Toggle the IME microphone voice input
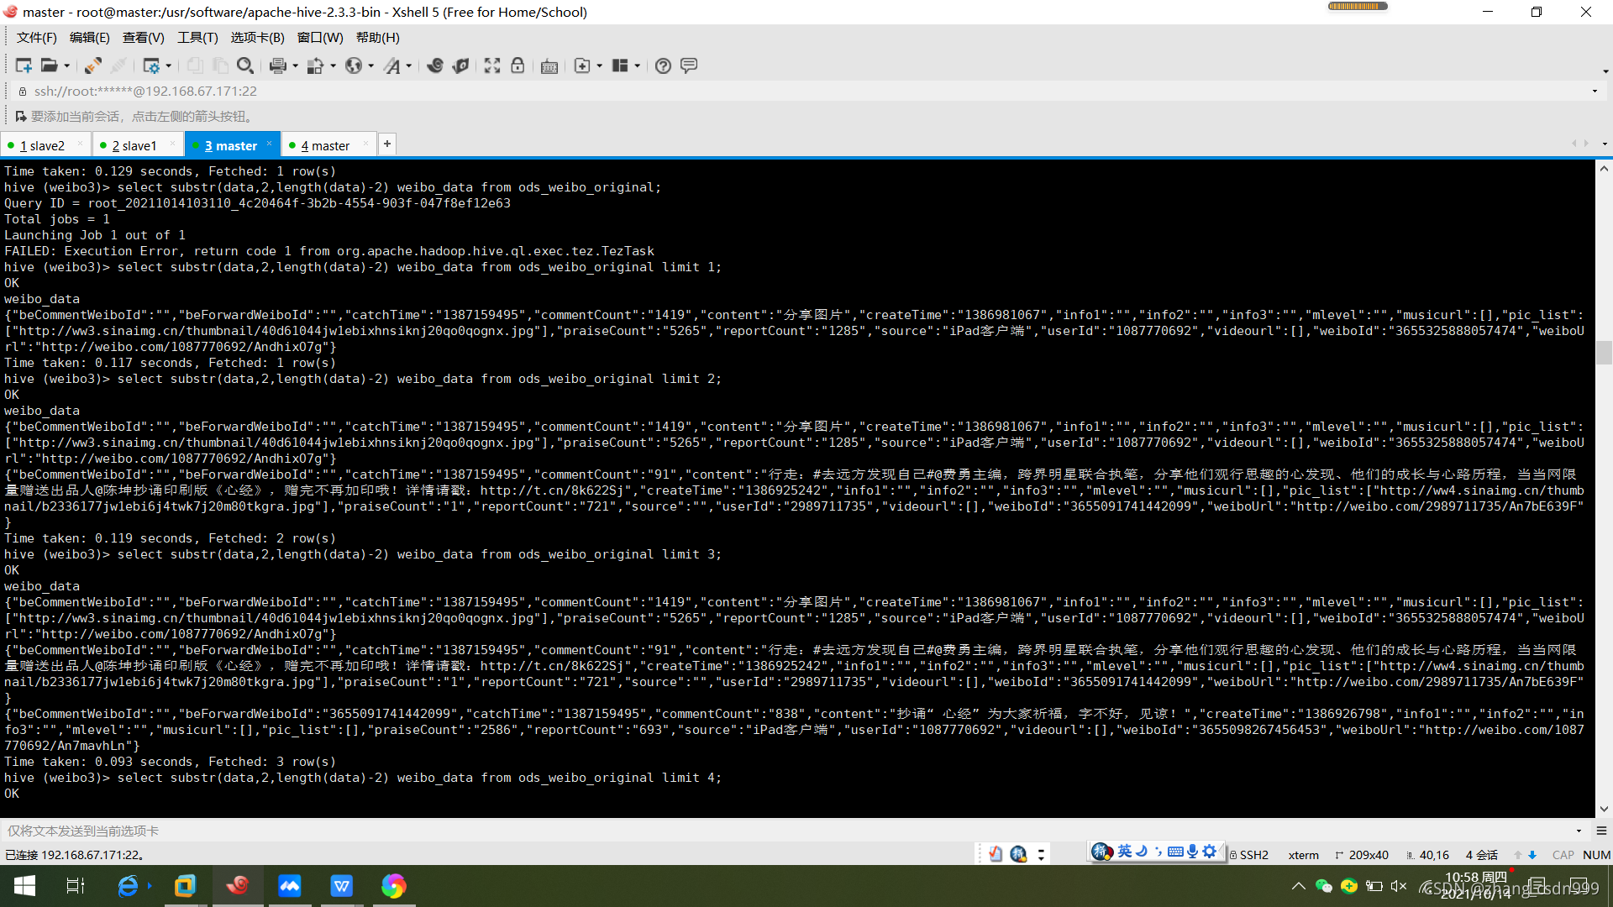The height and width of the screenshot is (907, 1613). pyautogui.click(x=1192, y=852)
